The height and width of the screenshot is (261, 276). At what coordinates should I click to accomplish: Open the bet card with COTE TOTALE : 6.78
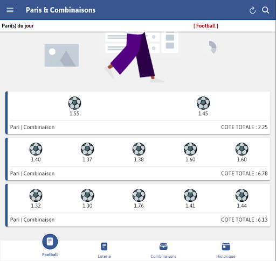pos(138,159)
